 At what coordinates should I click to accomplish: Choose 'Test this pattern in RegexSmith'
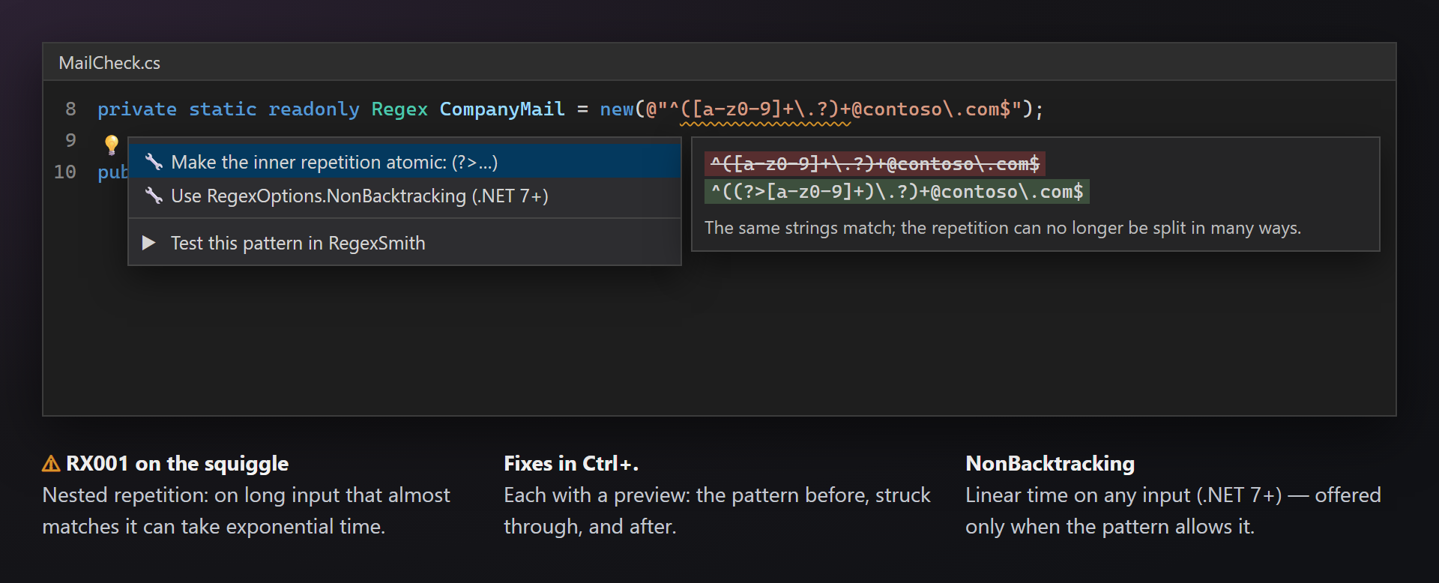tap(405, 243)
